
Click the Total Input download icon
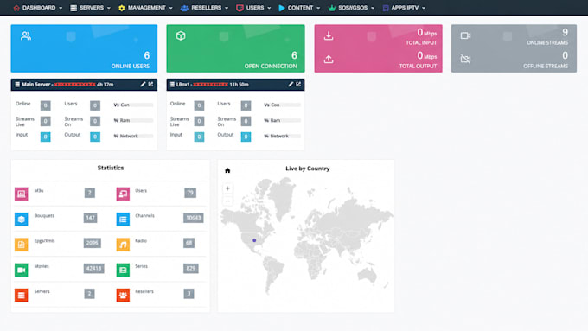(x=329, y=35)
